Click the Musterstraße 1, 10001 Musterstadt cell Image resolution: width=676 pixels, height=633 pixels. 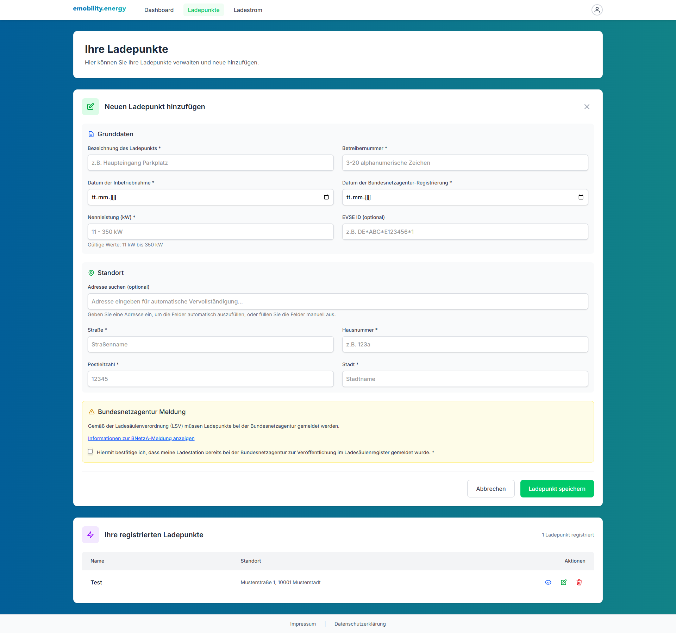[x=281, y=582]
